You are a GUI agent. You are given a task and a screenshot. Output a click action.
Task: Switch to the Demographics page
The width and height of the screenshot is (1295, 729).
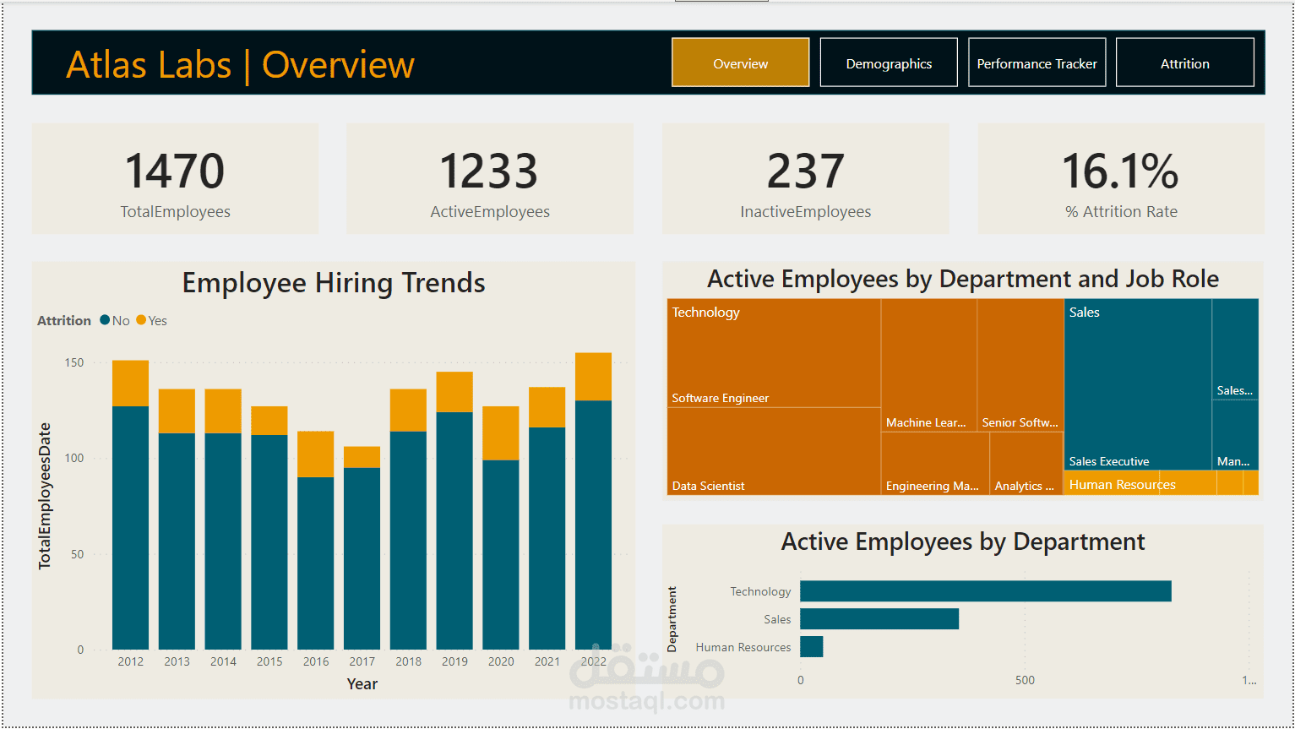[889, 63]
